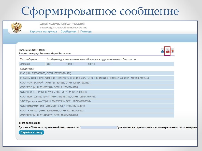Select the ООО "ЛГС" creditor row
This screenshot has height=151, width=202.
(97, 115)
